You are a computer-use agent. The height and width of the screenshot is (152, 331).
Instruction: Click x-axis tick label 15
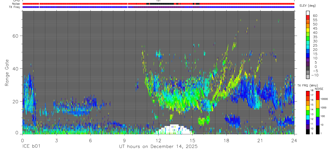tap(192, 141)
